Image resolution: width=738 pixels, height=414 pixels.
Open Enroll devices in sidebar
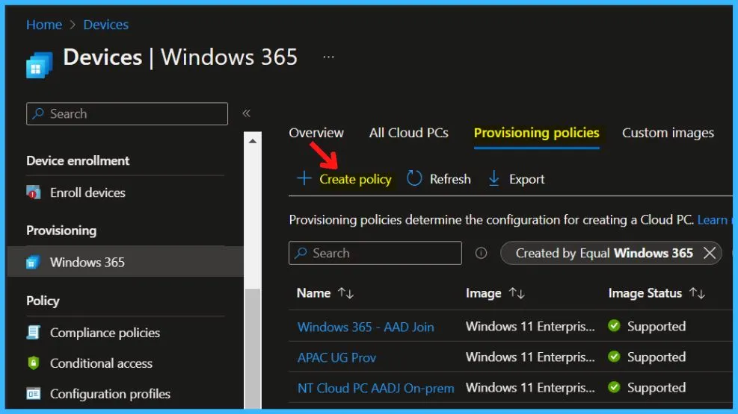(87, 192)
